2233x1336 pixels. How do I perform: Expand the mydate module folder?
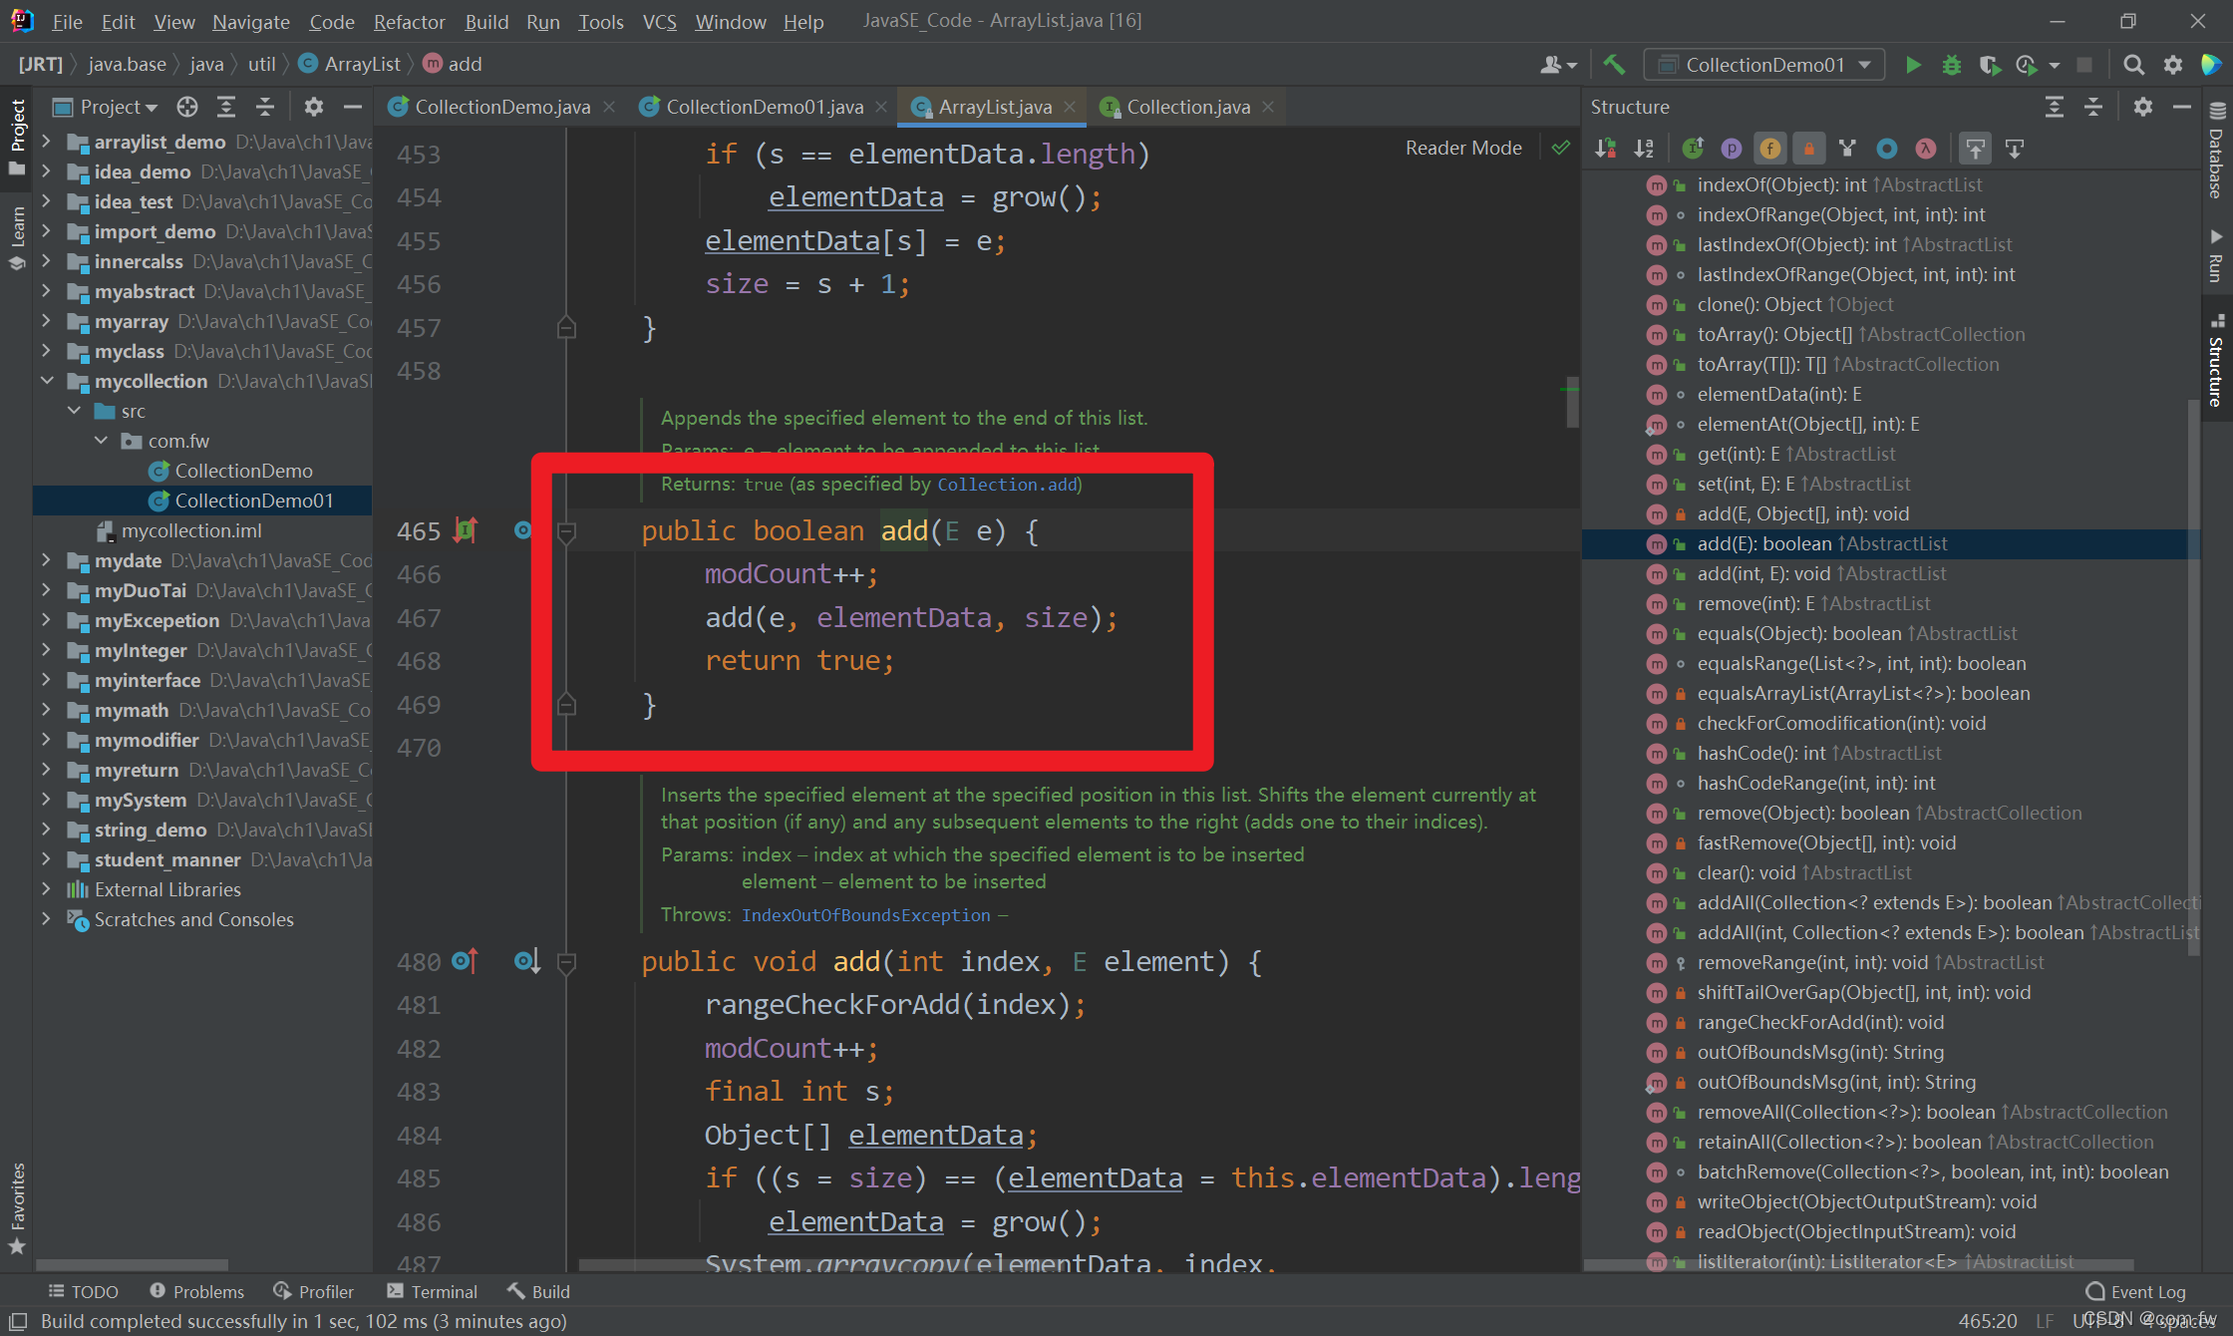coord(46,560)
